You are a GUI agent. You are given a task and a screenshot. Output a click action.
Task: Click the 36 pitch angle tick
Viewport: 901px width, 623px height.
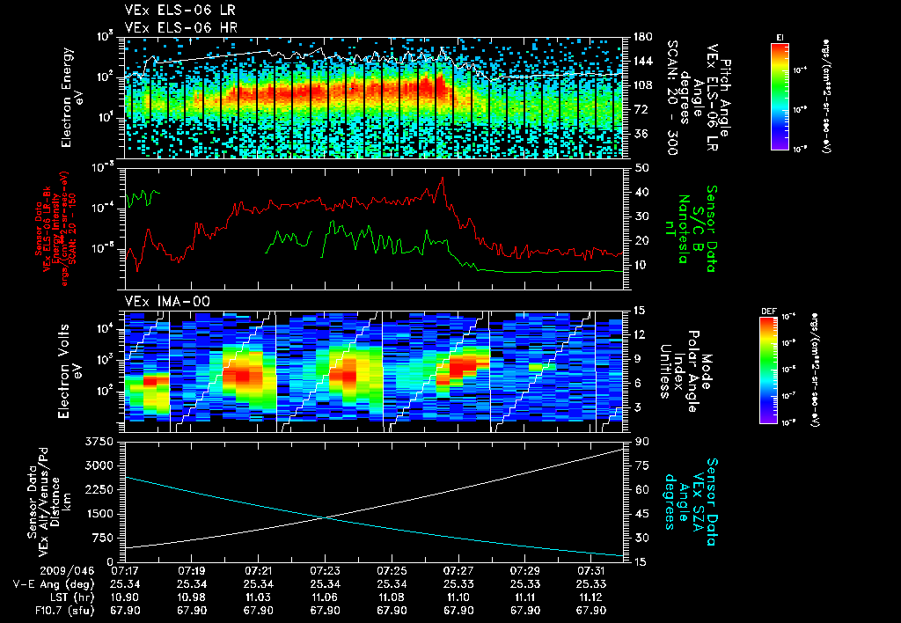[640, 134]
